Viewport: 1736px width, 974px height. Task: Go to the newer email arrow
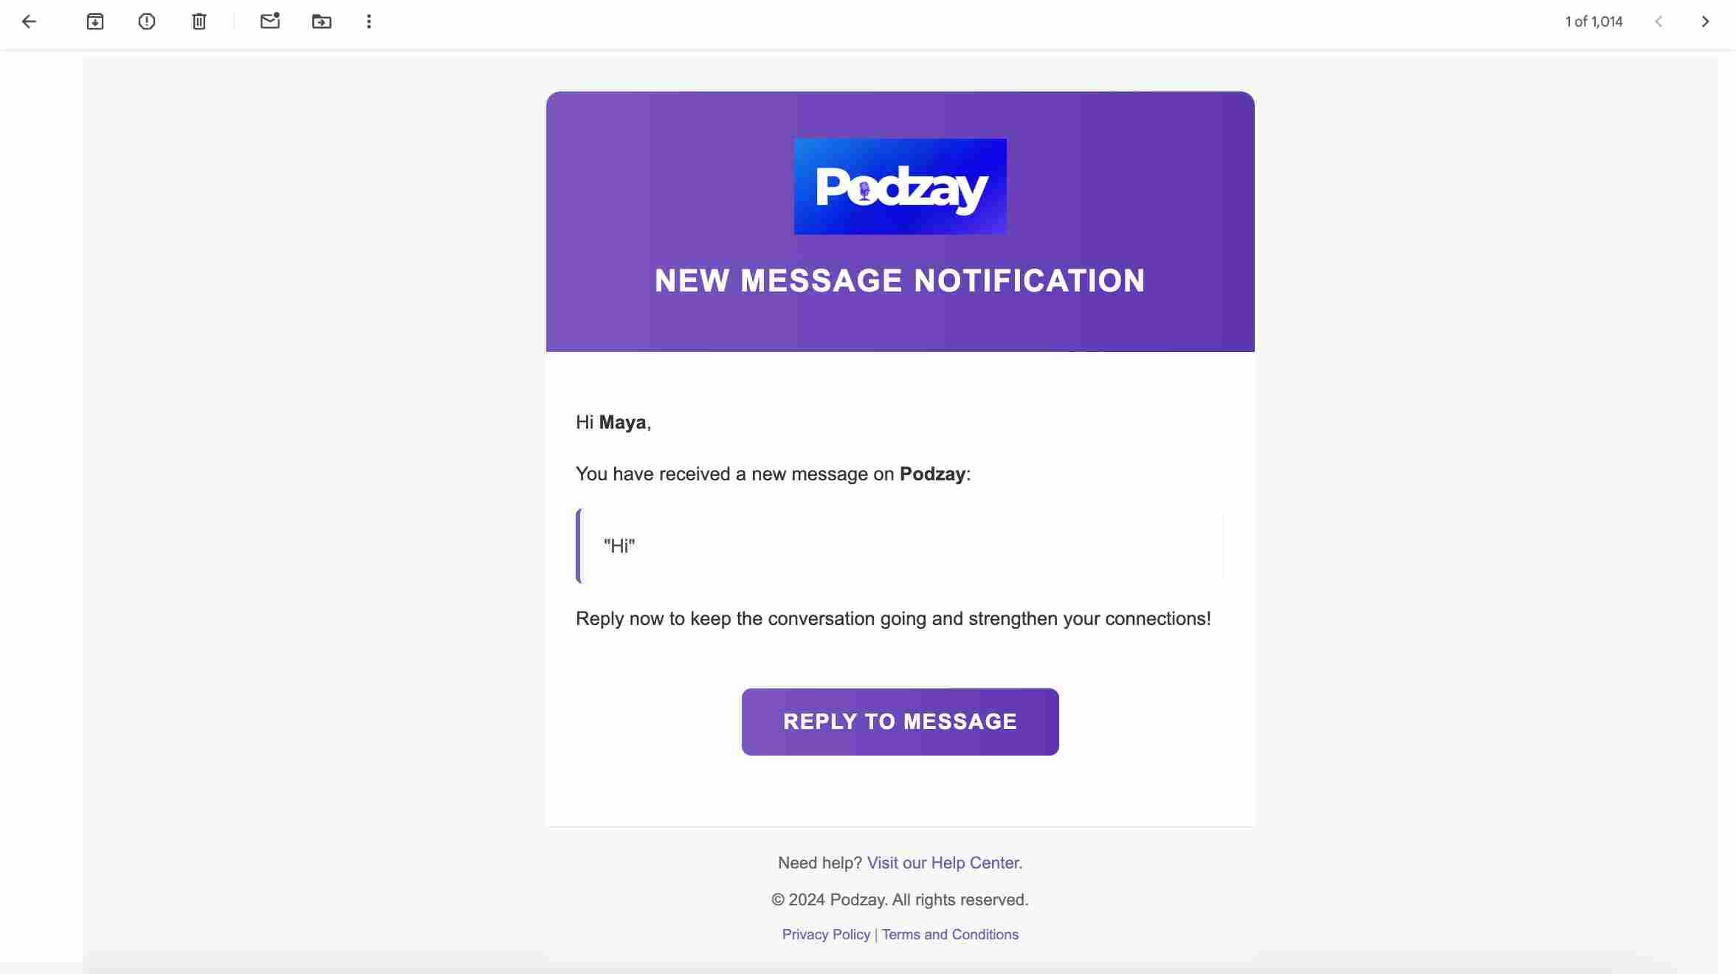(x=1658, y=22)
